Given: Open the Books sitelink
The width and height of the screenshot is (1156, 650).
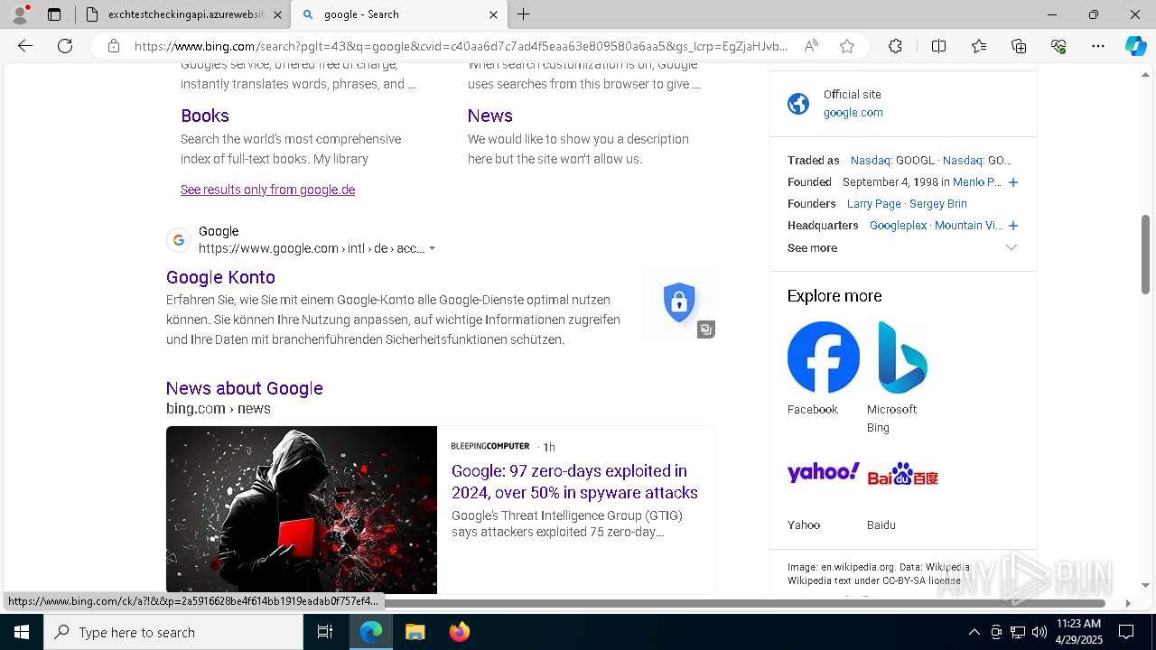Looking at the screenshot, I should coord(205,116).
